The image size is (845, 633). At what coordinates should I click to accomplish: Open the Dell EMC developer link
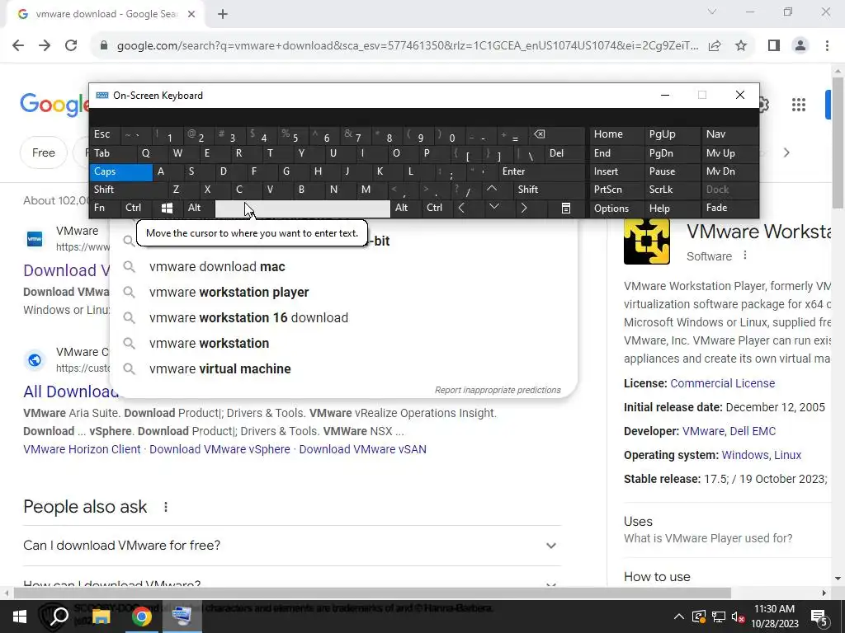tap(753, 431)
